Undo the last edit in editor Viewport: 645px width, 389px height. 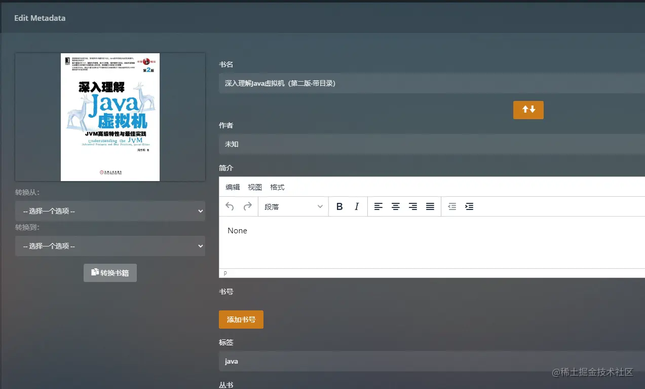tap(230, 206)
